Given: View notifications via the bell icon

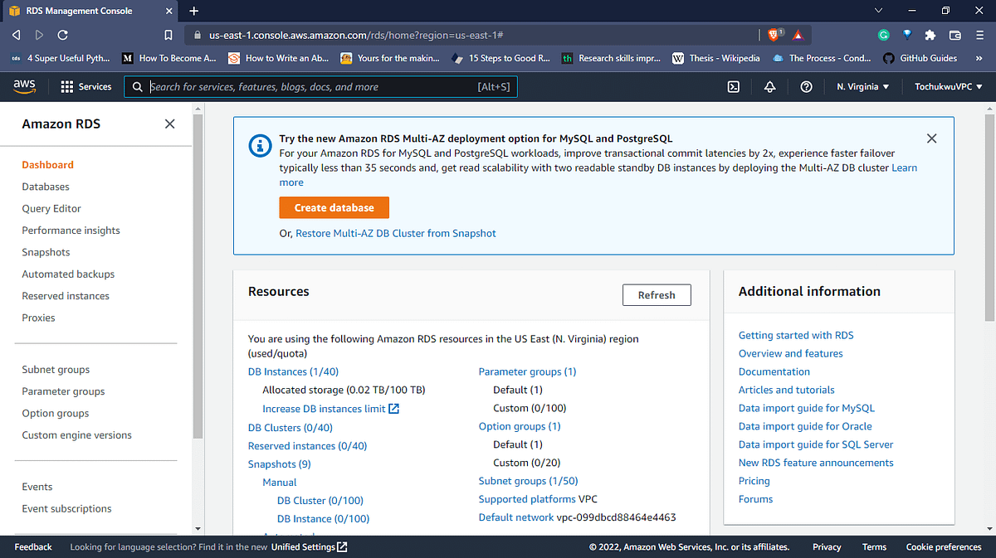Looking at the screenshot, I should point(769,86).
